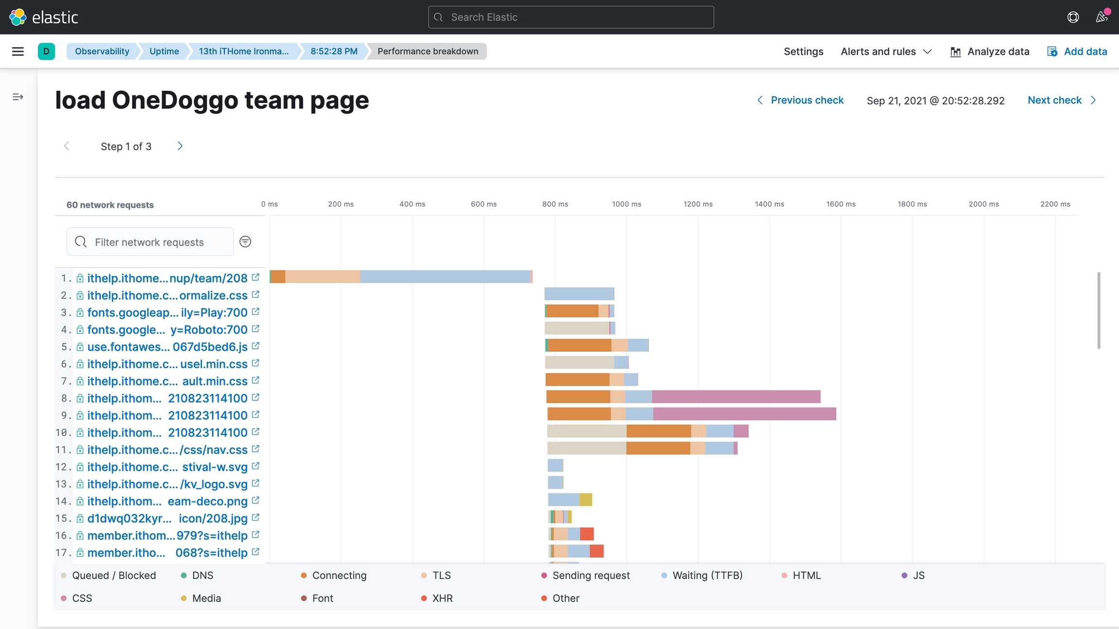1119x629 pixels.
Task: Open request ithelp.ithome...nup/team/208
Action: pyautogui.click(x=167, y=278)
